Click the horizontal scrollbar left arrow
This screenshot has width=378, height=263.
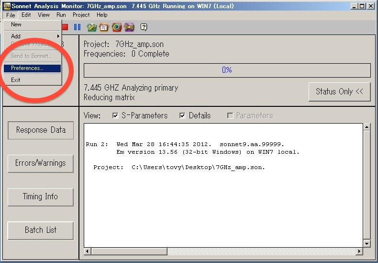(x=87, y=252)
